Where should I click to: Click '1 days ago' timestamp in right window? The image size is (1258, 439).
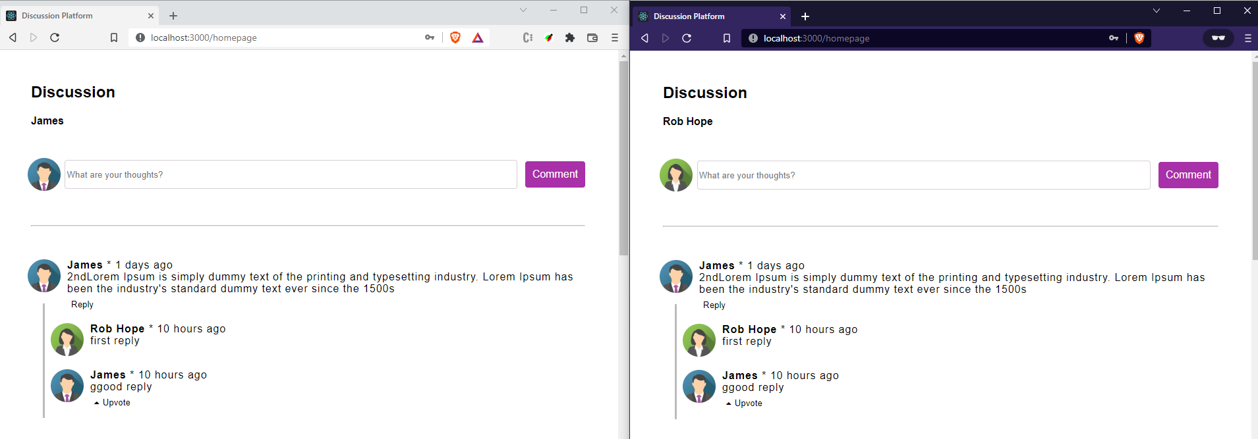(776, 265)
